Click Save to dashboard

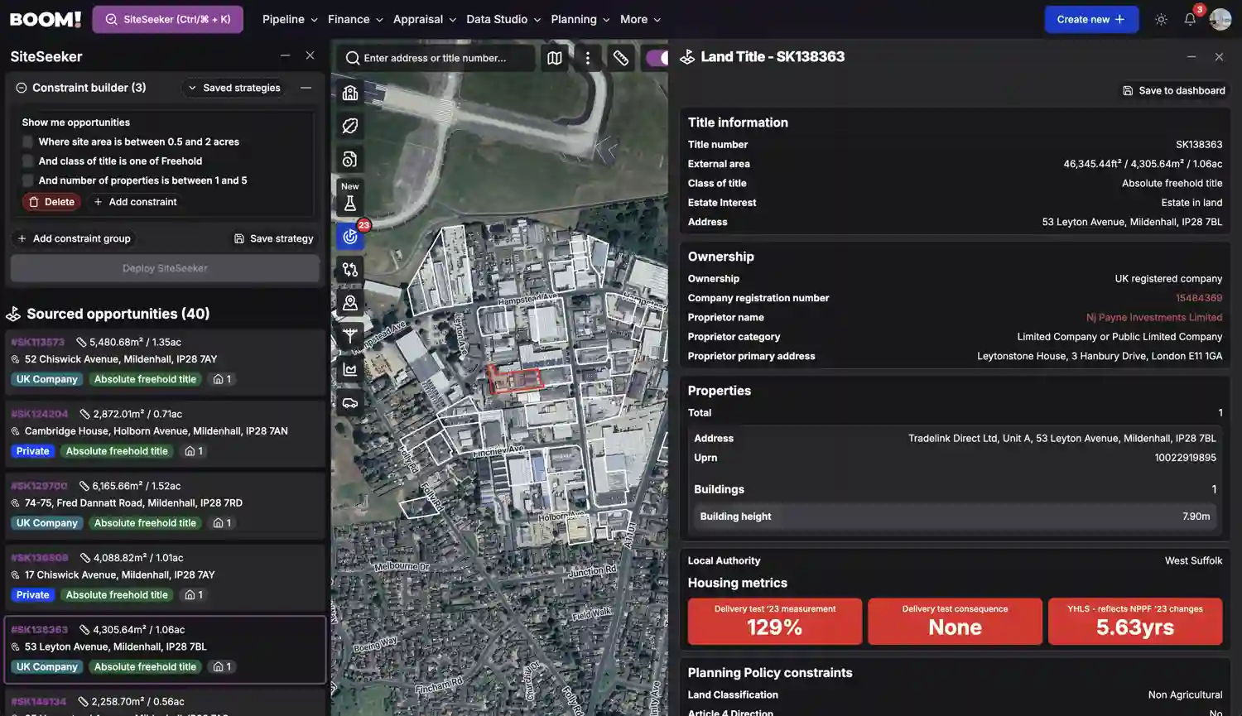[1173, 90]
